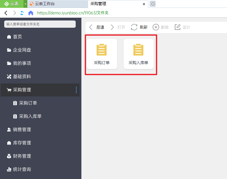Click clipboard icon beside sidebar 采购订单
227x179 pixels.
pos(15,103)
